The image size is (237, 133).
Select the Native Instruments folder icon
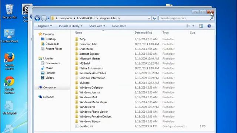pos(77,68)
